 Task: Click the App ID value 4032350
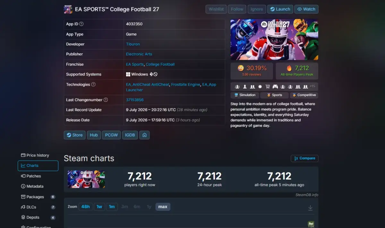click(x=134, y=24)
